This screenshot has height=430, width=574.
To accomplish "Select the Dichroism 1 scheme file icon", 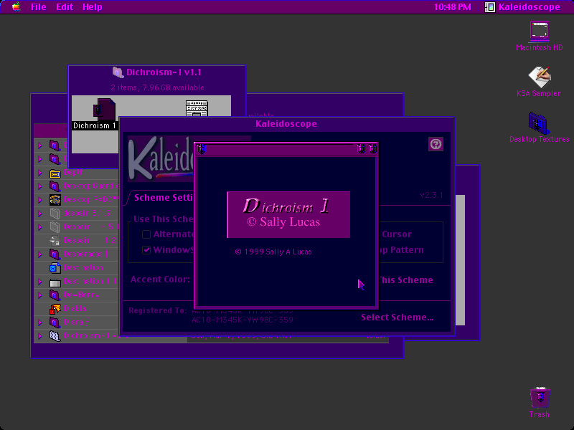I will tap(105, 109).
